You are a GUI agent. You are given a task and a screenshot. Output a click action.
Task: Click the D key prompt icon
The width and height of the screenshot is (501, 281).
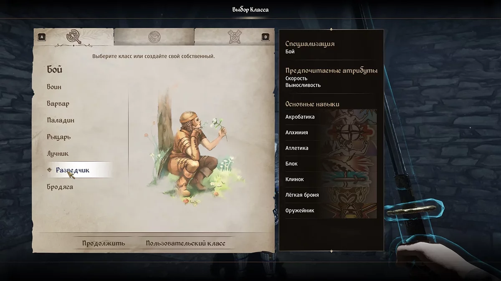tap(265, 37)
